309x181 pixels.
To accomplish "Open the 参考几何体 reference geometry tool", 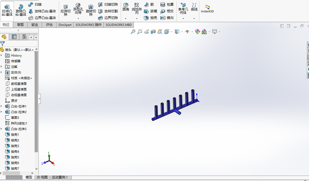I will (183, 8).
